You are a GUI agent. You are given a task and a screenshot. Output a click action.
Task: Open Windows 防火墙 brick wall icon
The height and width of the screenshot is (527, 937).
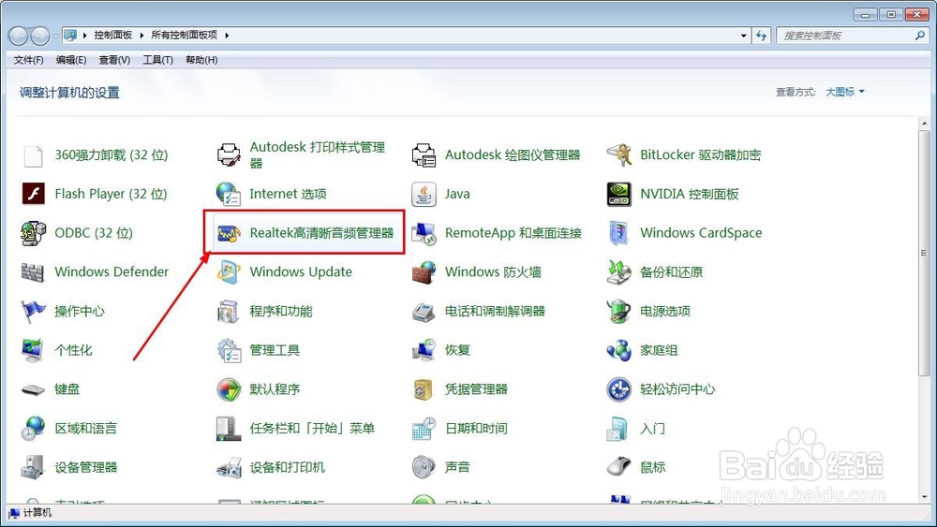[424, 272]
